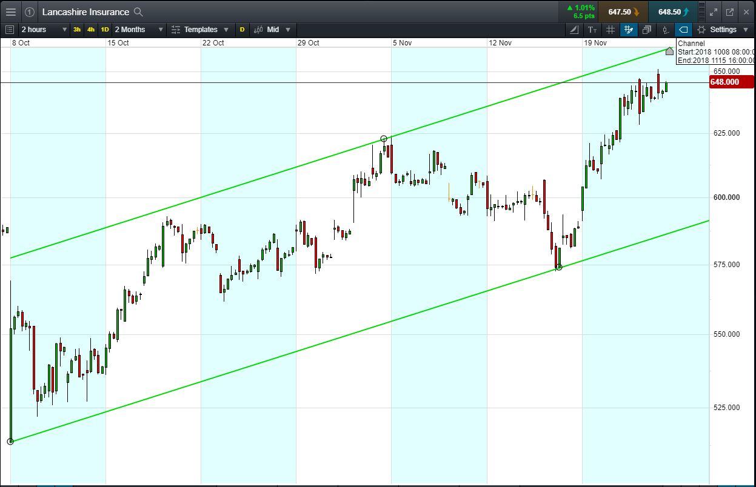Toggle the crosshair grid picker tool
This screenshot has height=487, width=756.
629,29
